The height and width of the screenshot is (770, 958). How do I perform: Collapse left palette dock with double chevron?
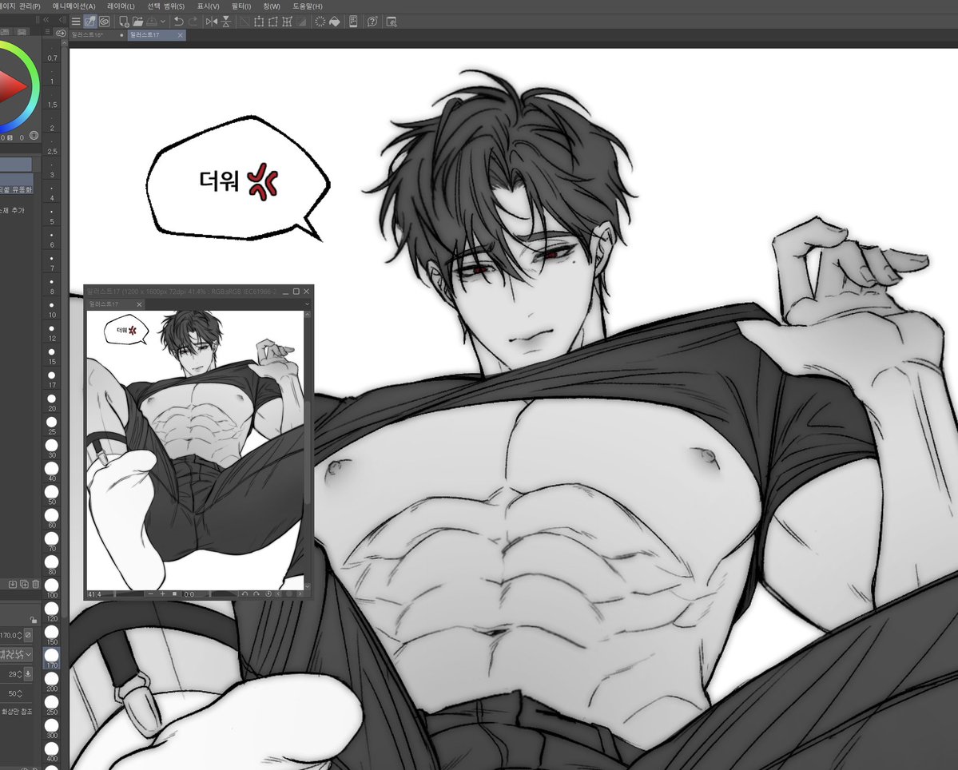coord(46,20)
